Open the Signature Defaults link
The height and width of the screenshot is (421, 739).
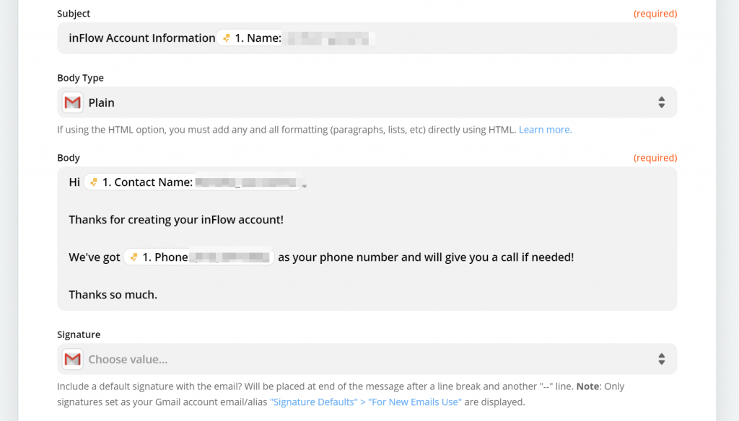click(x=314, y=402)
